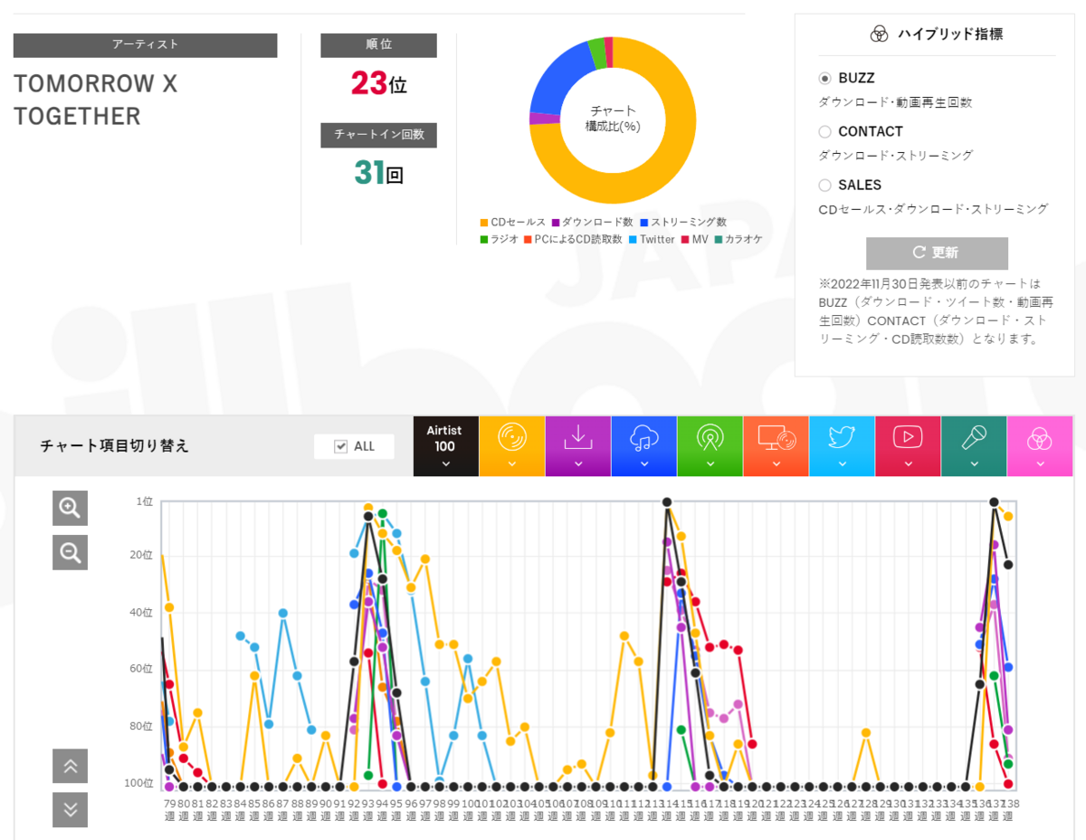Toggle the red MV video play icon tab
The width and height of the screenshot is (1086, 840).
coord(908,445)
